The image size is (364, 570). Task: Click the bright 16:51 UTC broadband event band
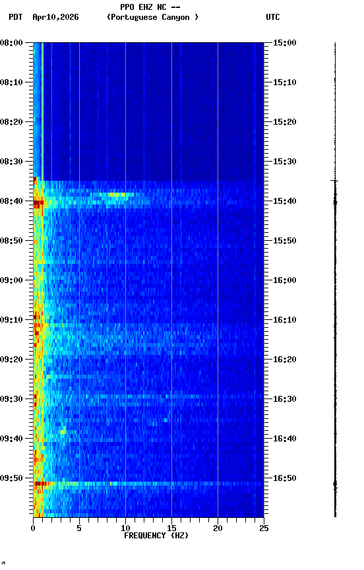pos(148,484)
